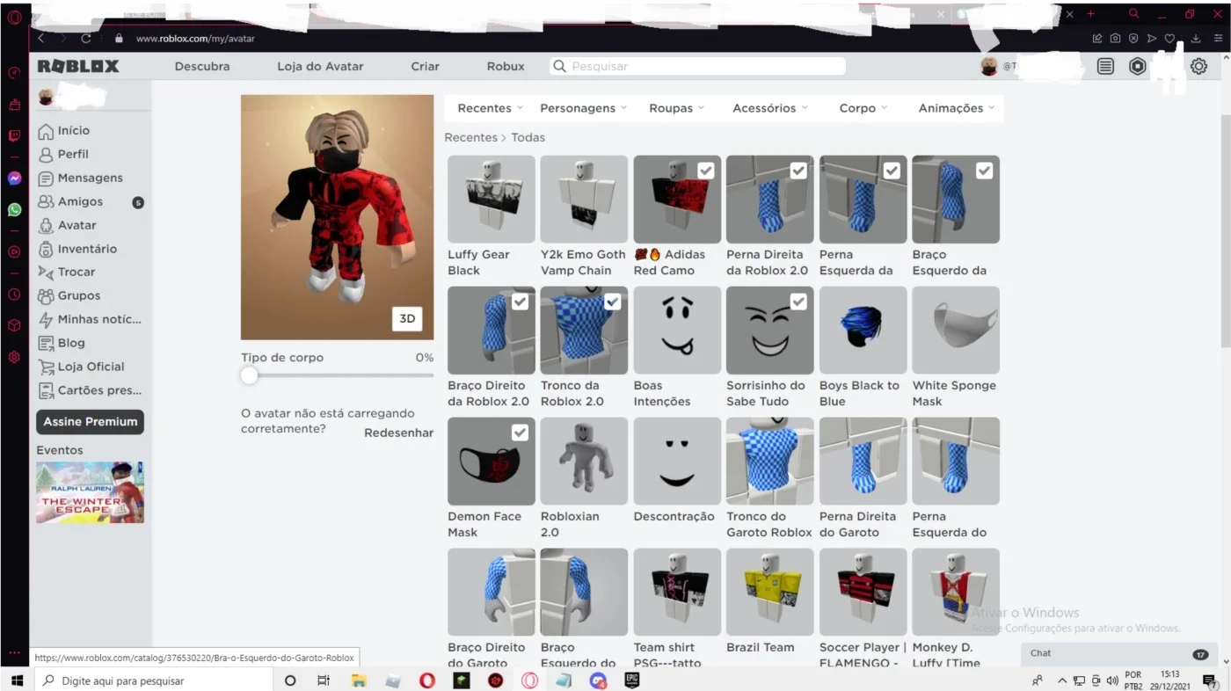
Task: Click the Windows taskbar search box
Action: pos(152,680)
